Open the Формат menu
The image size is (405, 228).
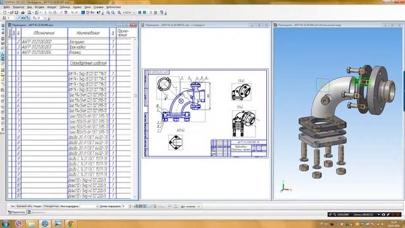click(x=52, y=7)
